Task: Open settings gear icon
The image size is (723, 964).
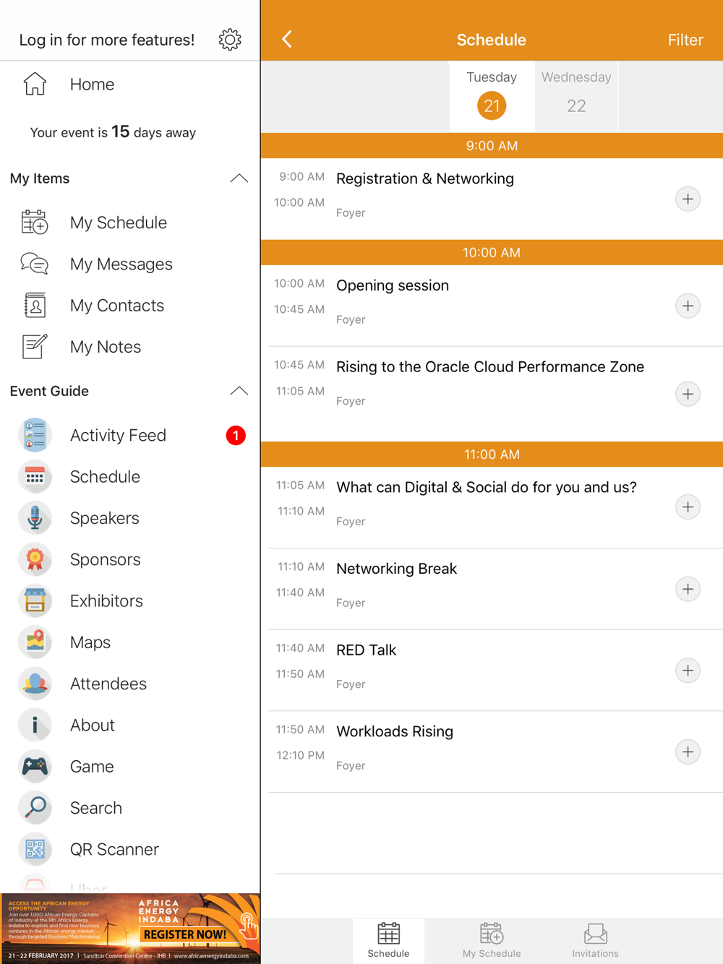Action: [230, 40]
